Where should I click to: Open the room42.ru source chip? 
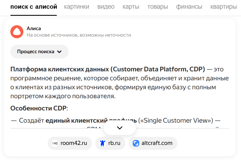70,143
